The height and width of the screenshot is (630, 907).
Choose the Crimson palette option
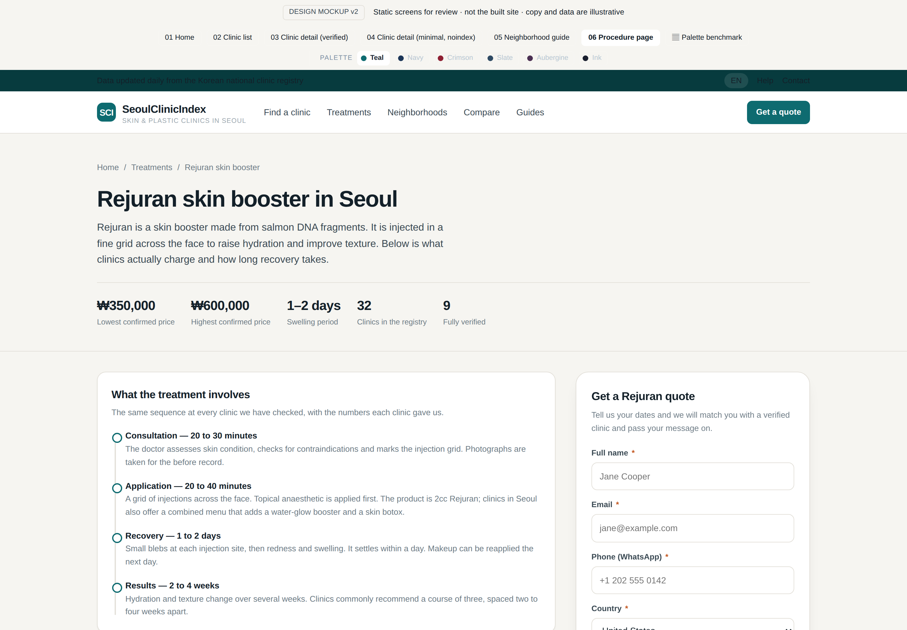point(455,58)
